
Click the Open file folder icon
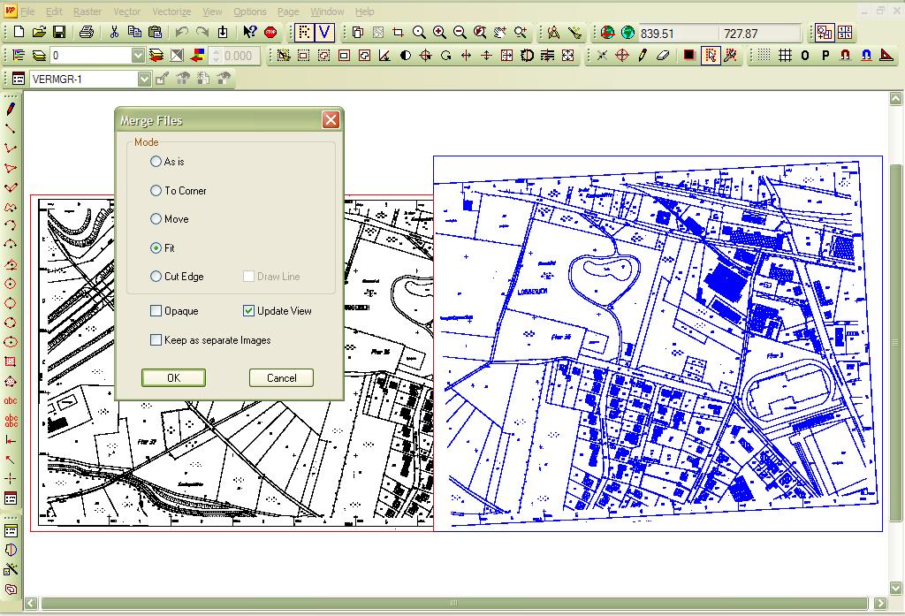(39, 33)
